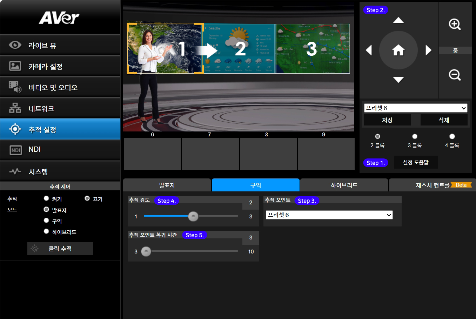Zoom out with magnifier minus icon

click(x=455, y=75)
